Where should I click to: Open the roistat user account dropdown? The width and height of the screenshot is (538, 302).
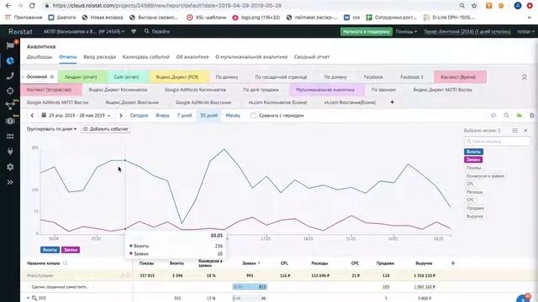point(525,31)
